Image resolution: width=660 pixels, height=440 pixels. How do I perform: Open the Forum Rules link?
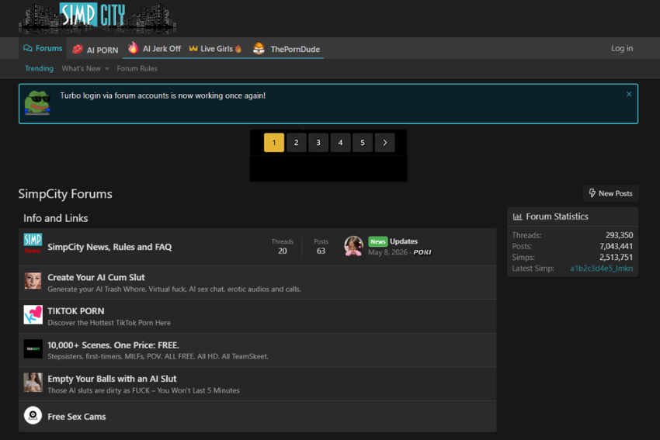click(137, 68)
